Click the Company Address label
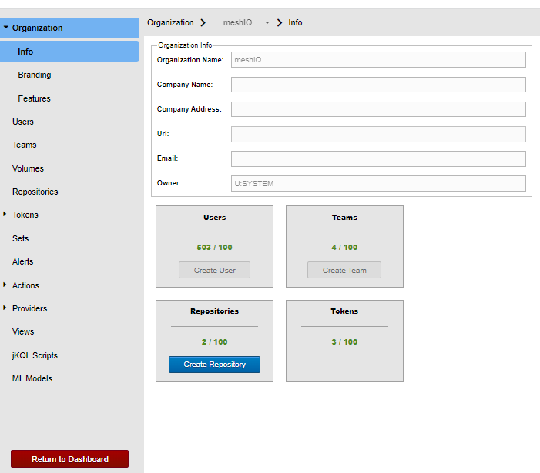The width and height of the screenshot is (540, 473). click(x=190, y=109)
